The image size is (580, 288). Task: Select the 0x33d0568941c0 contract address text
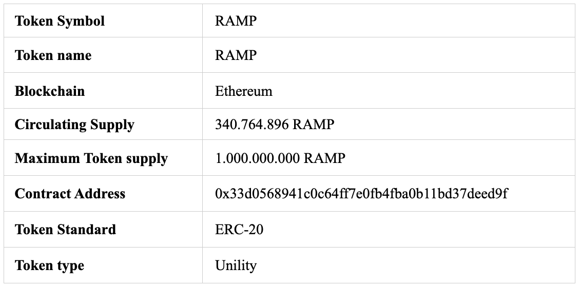pos(361,194)
